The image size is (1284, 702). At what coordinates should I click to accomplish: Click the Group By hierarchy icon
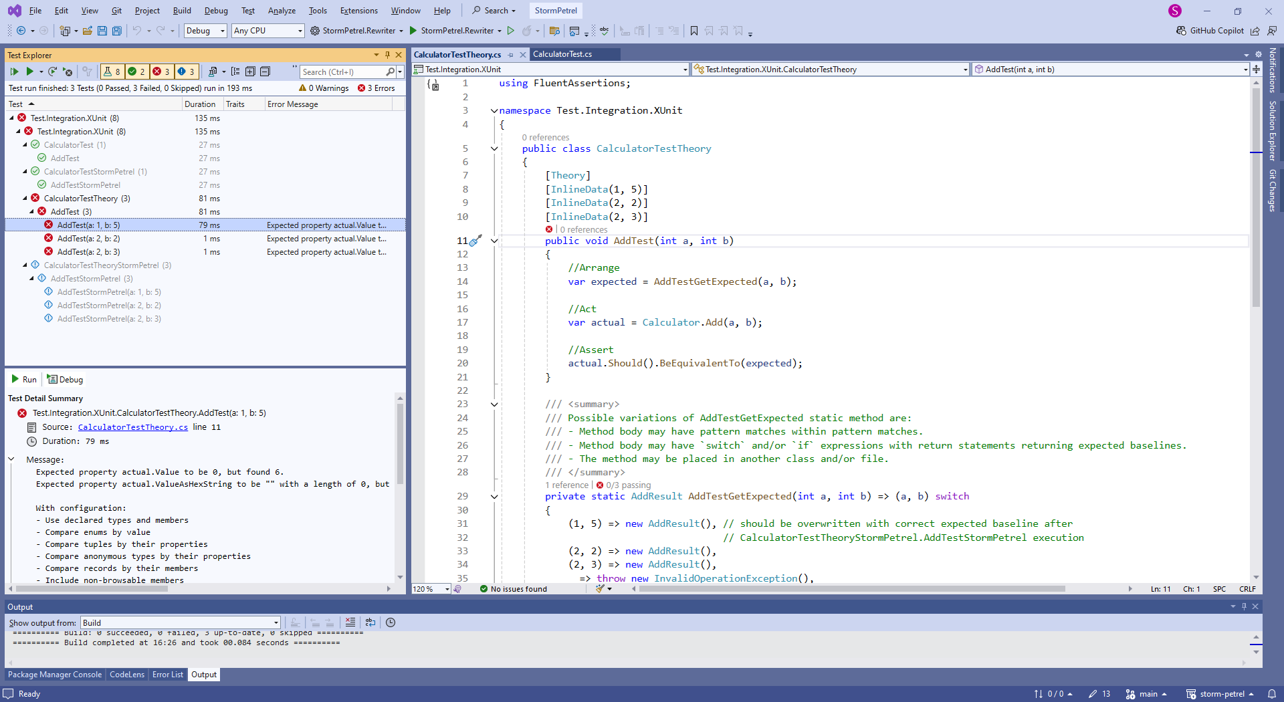click(x=235, y=72)
